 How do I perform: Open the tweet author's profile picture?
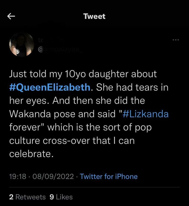tap(21, 44)
